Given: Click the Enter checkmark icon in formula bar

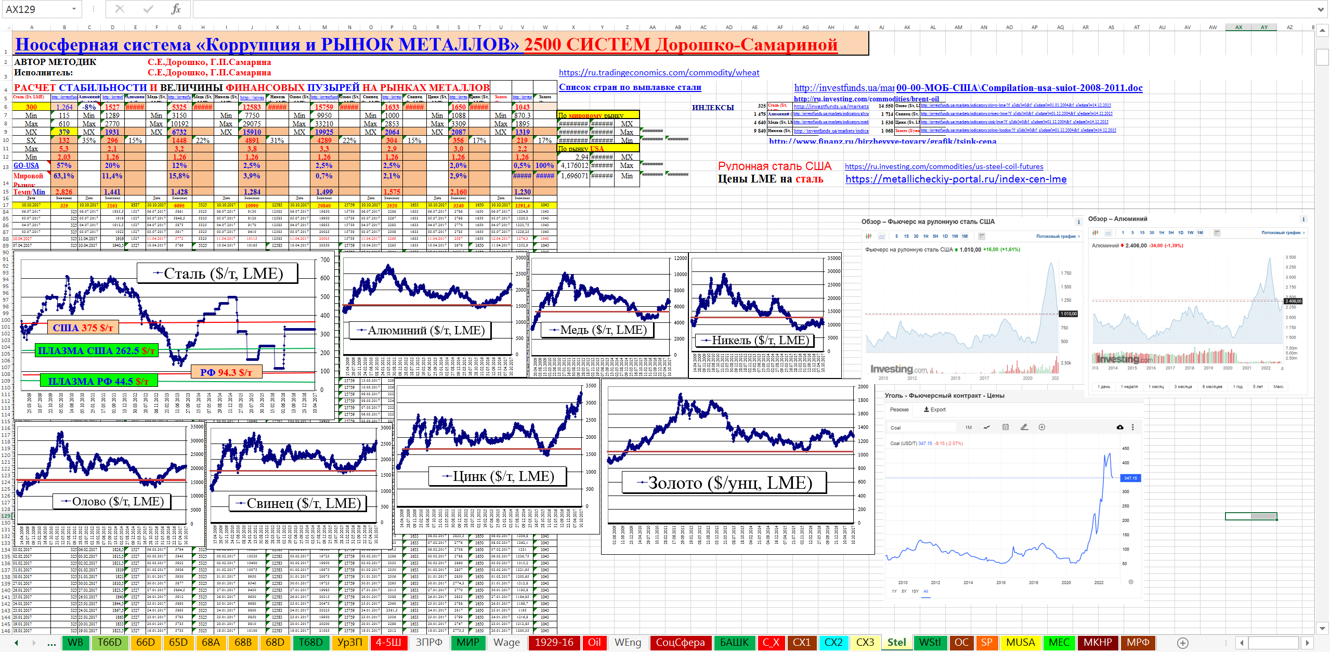Looking at the screenshot, I should 148,9.
